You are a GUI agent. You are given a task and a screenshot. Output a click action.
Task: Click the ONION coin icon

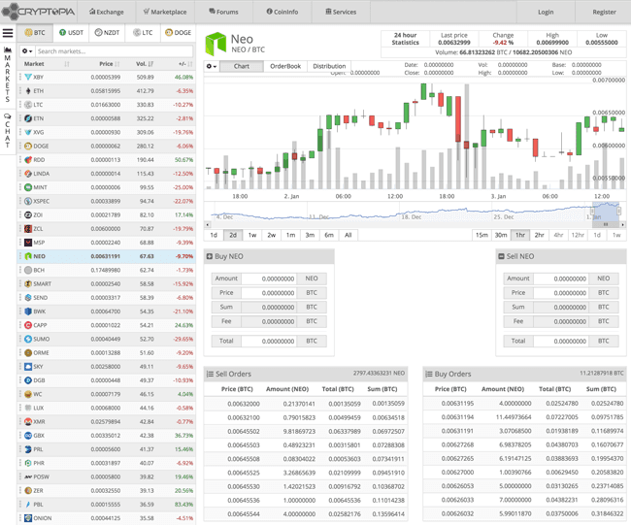[x=28, y=518]
